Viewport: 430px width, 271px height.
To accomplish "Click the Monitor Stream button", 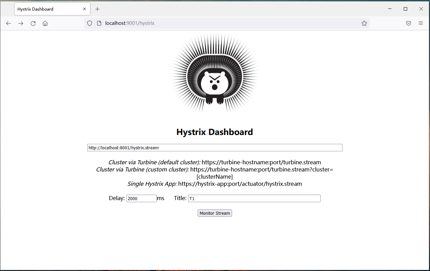I will (x=215, y=213).
